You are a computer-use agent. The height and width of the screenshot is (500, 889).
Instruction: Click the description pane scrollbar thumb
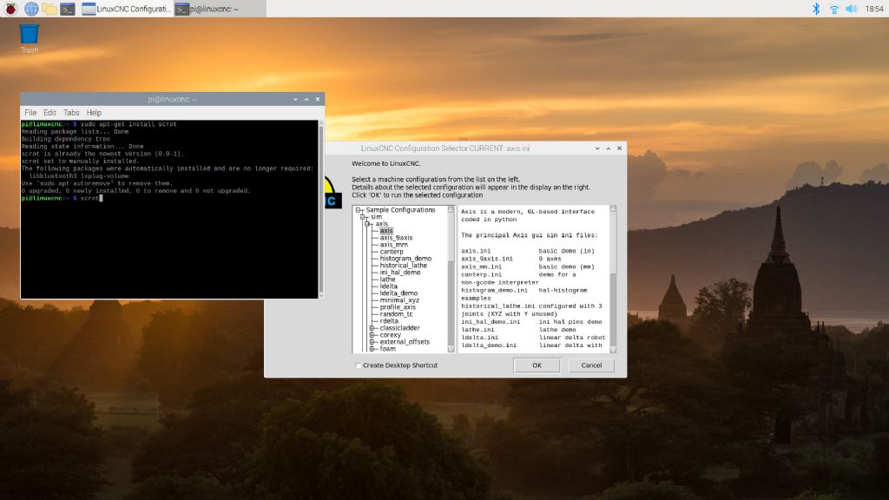pyautogui.click(x=613, y=243)
